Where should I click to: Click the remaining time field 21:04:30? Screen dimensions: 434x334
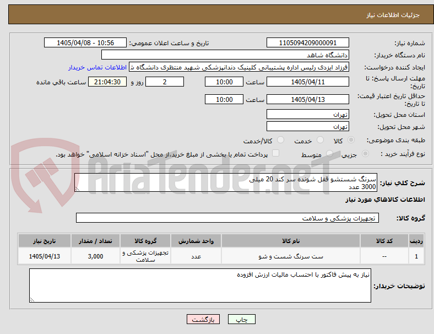pos(107,82)
